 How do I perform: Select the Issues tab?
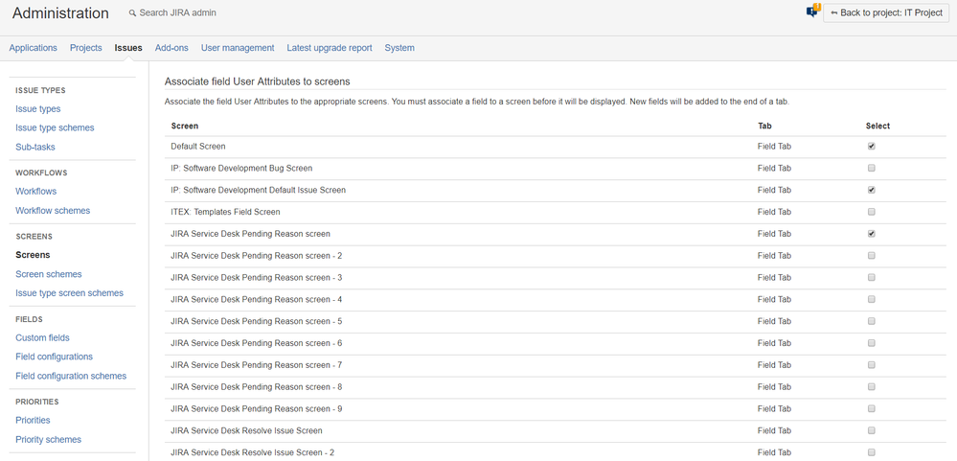click(128, 48)
